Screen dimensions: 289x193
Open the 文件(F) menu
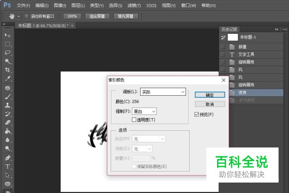pyautogui.click(x=23, y=5)
